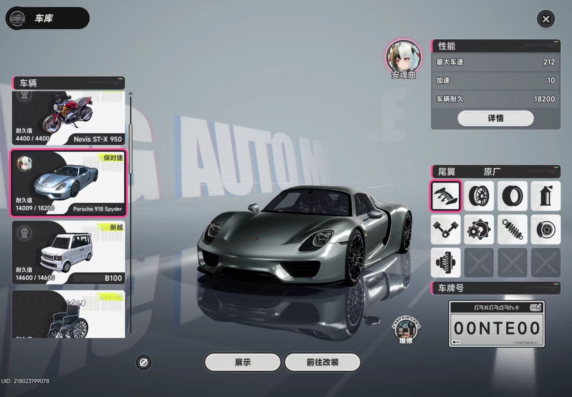572x397 pixels.
Task: Open the 详情 performance details button
Action: click(x=495, y=118)
